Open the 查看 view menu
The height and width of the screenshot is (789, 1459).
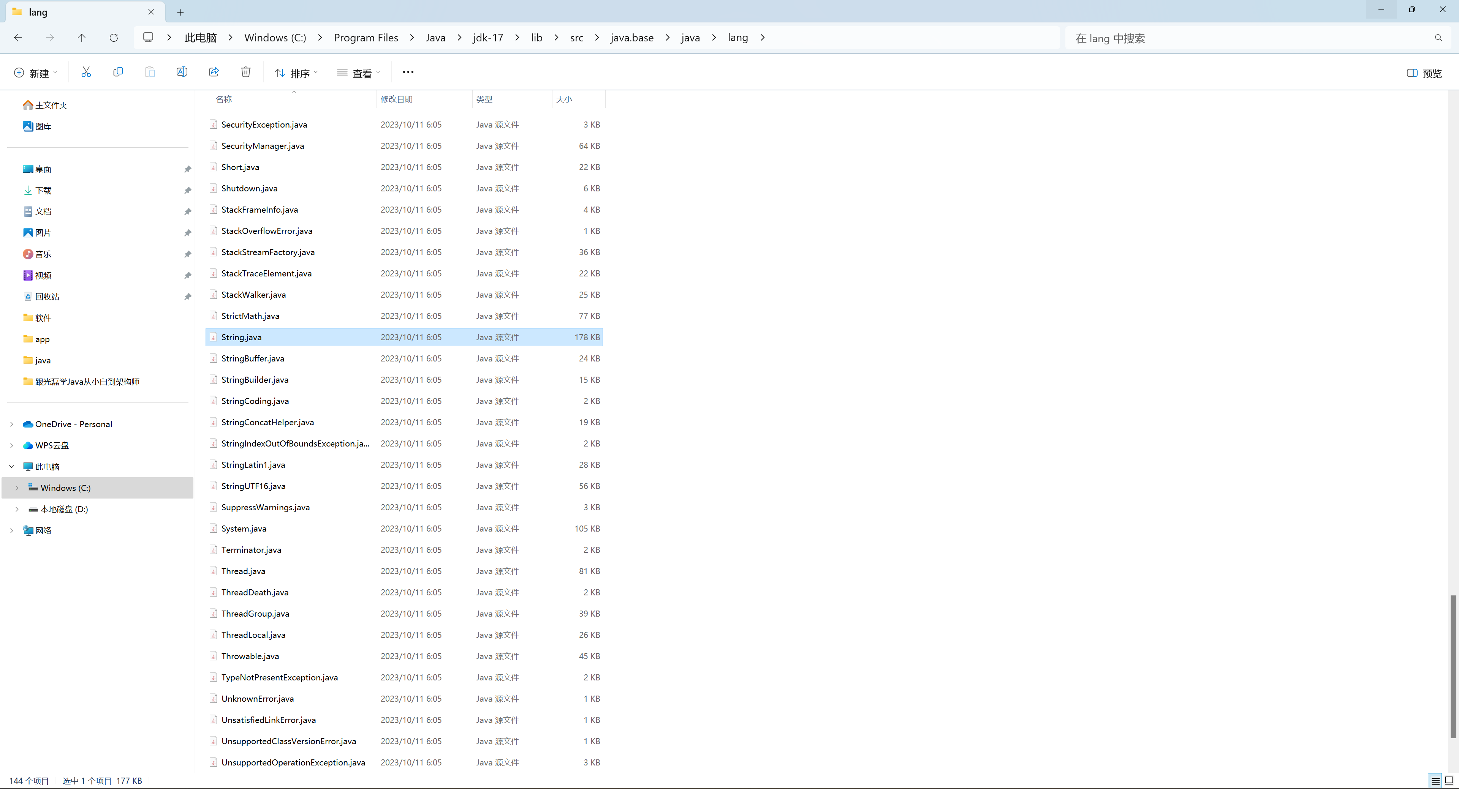click(359, 73)
